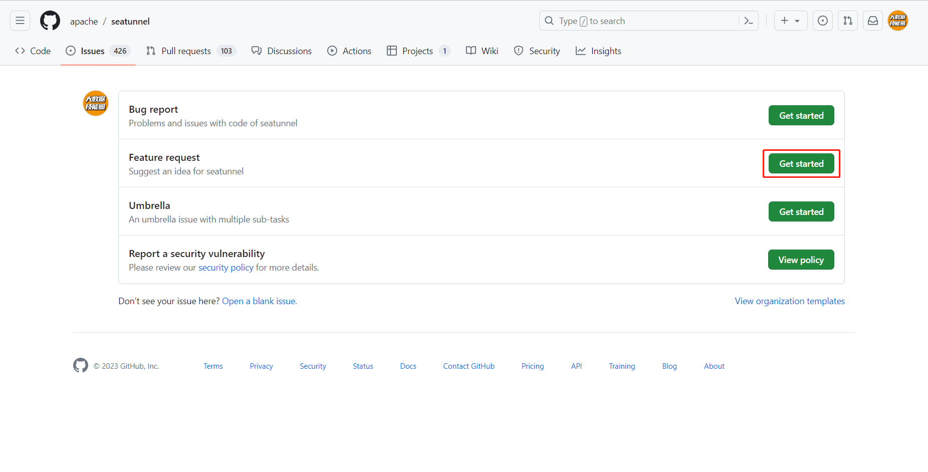Focus the Type / to search field
Viewport: 928px width, 472px height.
pyautogui.click(x=648, y=21)
